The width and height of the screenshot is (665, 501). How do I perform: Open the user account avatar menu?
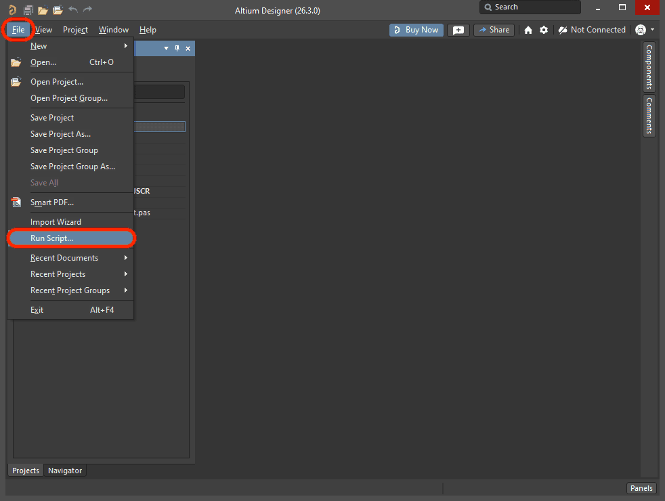tap(639, 30)
